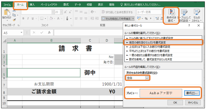The width and height of the screenshot is (206, 110).
Task: Switch to the 挿入 tab
Action: (x=32, y=5)
